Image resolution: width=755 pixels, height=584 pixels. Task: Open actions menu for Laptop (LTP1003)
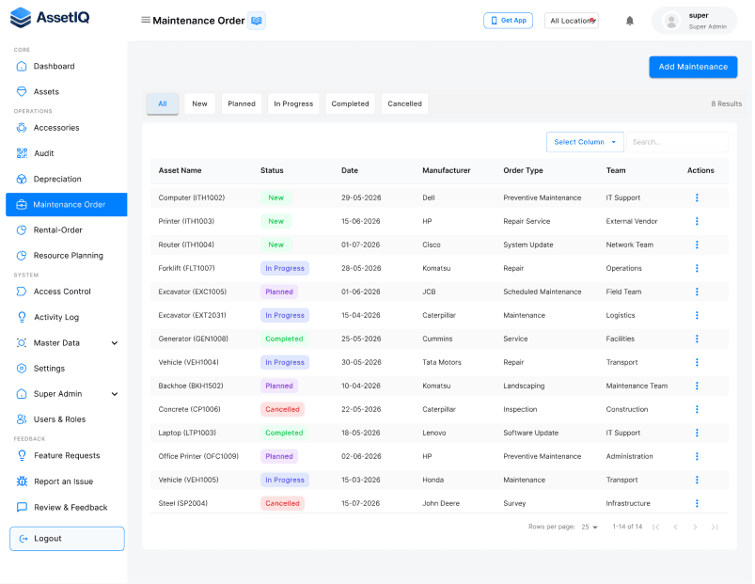coord(697,433)
